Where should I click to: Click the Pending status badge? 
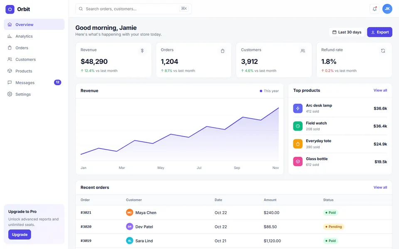click(x=334, y=227)
